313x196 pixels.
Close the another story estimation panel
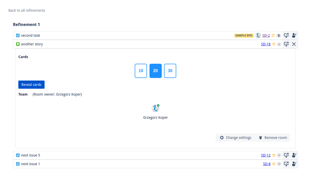pyautogui.click(x=294, y=44)
